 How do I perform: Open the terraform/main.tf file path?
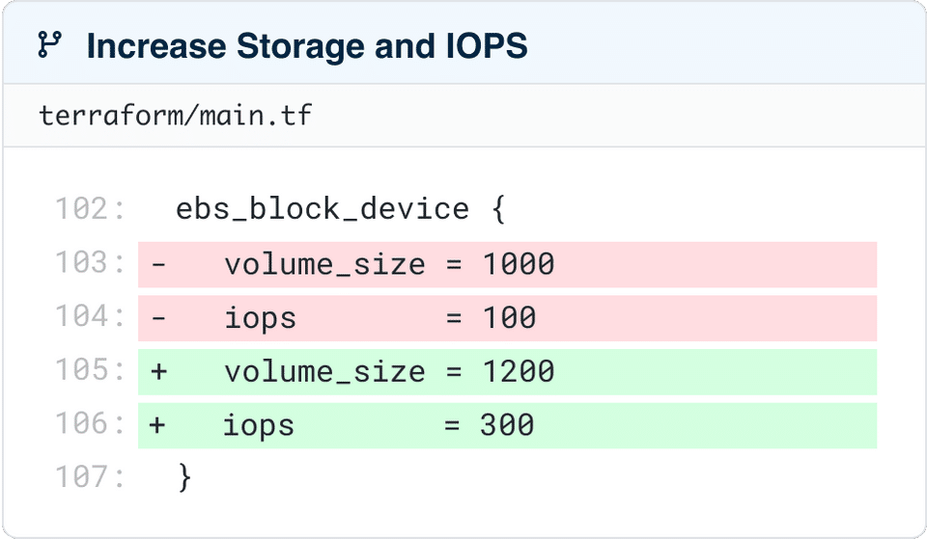click(x=175, y=115)
